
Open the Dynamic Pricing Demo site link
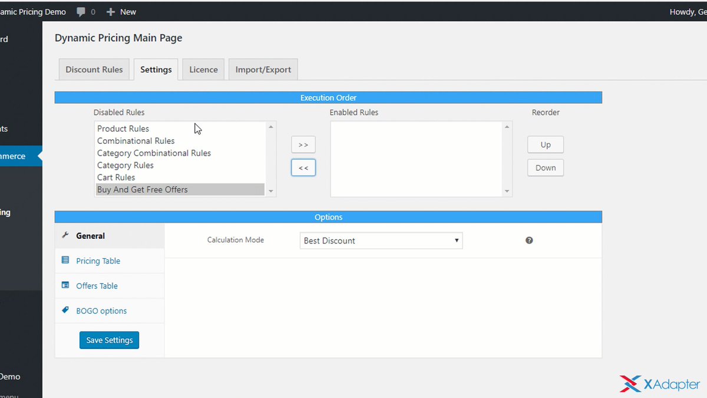pos(33,12)
